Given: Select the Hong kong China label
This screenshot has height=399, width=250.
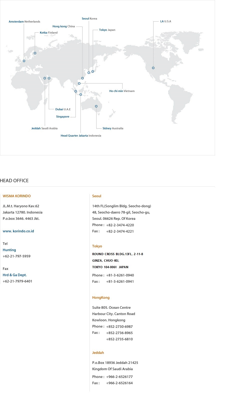Looking at the screenshot, I should [64, 26].
